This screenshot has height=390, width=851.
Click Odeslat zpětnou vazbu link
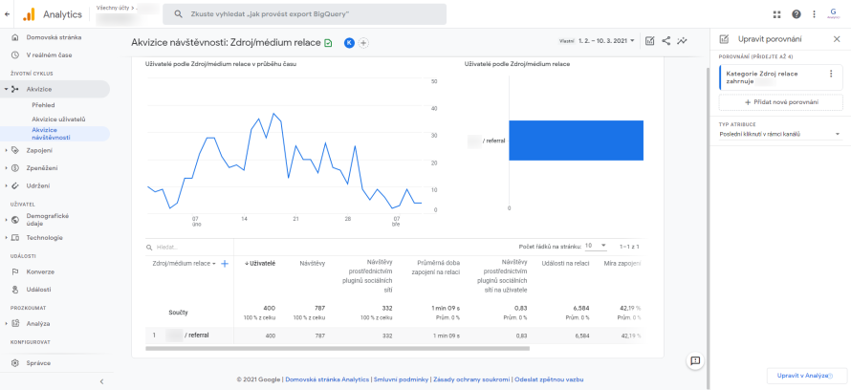point(549,379)
